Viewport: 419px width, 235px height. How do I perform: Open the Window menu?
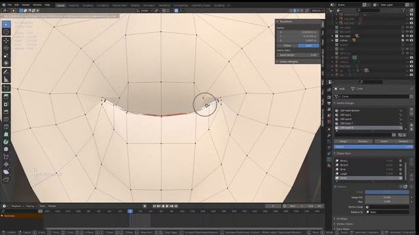click(37, 5)
